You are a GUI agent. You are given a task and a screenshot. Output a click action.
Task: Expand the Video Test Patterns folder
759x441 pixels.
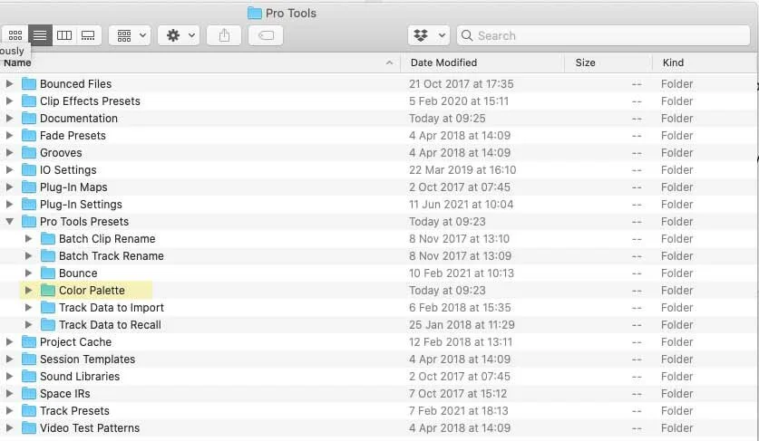coord(9,428)
